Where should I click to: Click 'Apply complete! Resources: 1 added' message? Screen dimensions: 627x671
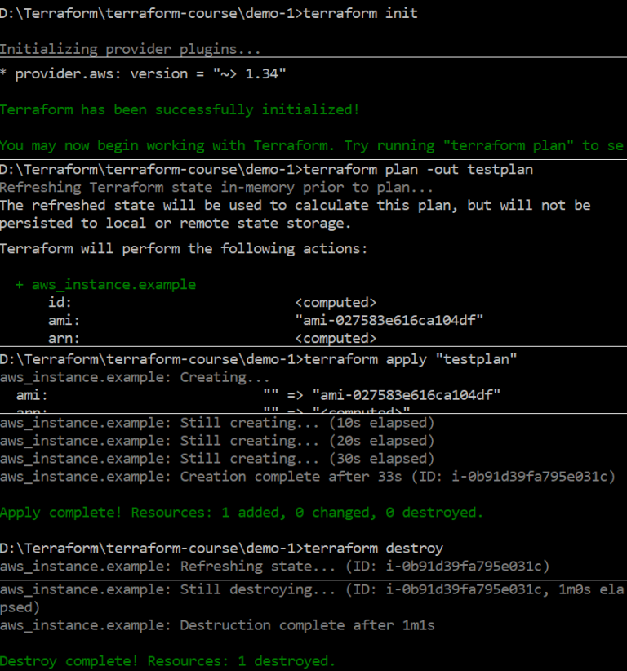point(242,513)
